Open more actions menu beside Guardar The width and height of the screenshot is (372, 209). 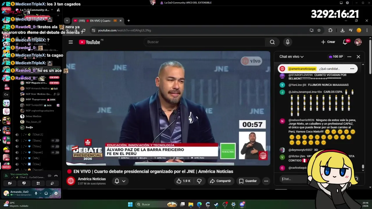point(266,181)
